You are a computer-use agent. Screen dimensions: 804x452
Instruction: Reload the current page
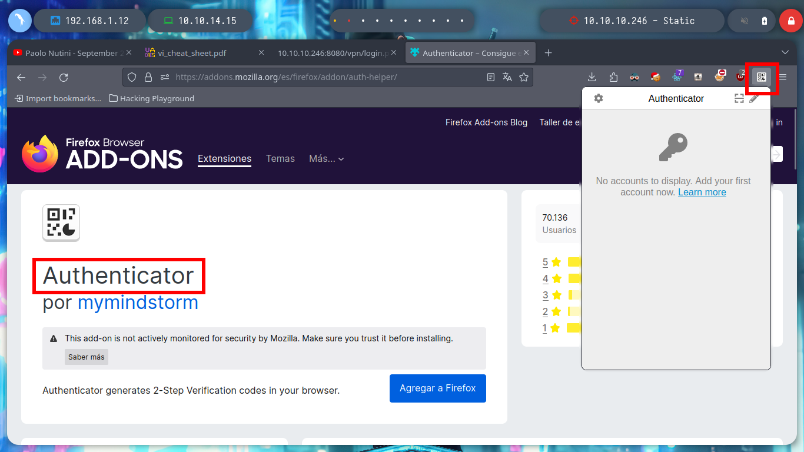64,77
